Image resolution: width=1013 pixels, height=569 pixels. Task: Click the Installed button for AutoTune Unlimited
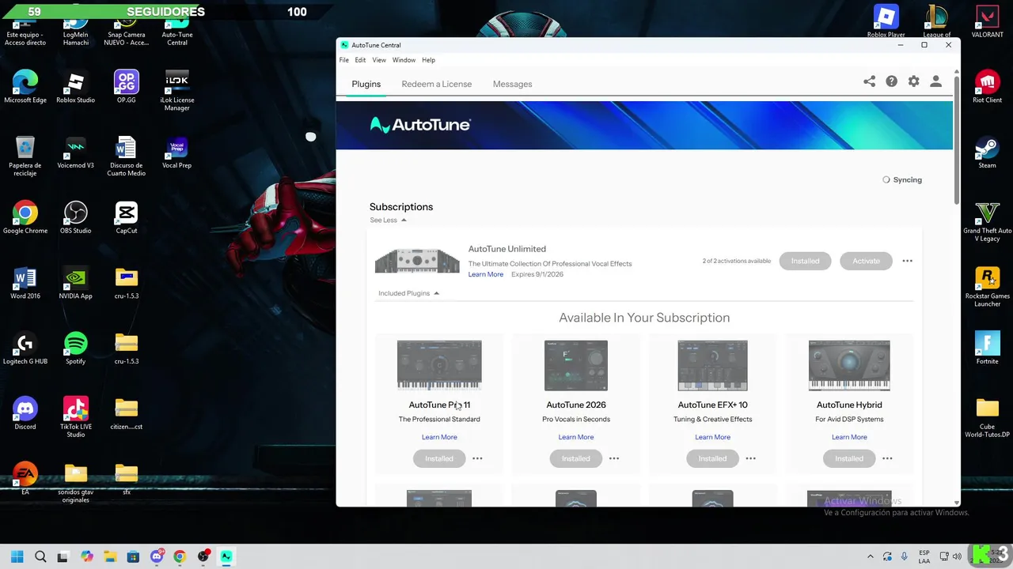tap(805, 261)
